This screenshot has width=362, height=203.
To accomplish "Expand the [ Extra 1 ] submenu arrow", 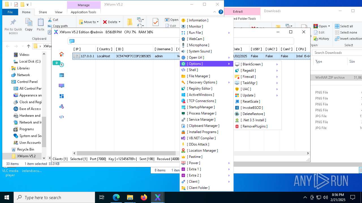I will [x=229, y=169].
